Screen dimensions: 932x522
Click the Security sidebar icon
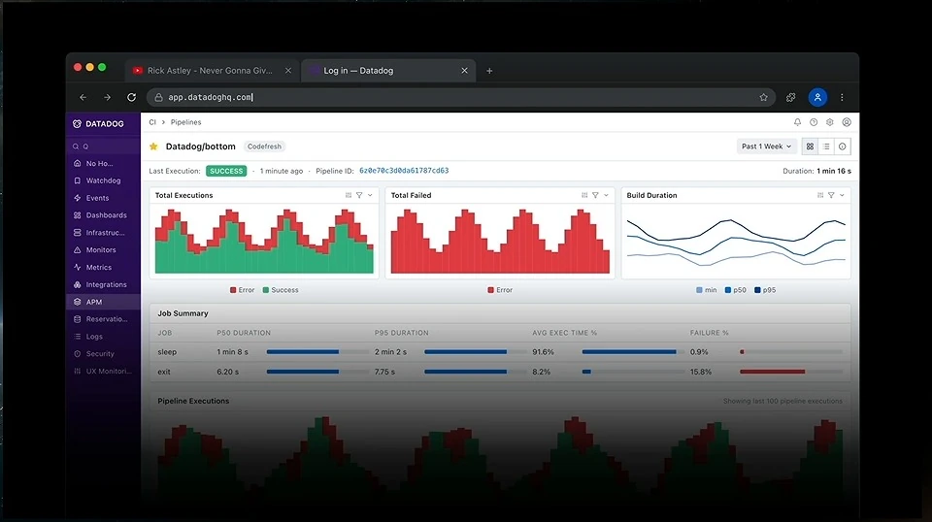click(x=78, y=353)
